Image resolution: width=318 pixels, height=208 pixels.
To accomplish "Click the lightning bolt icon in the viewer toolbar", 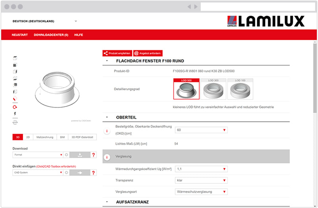I will [x=15, y=114].
